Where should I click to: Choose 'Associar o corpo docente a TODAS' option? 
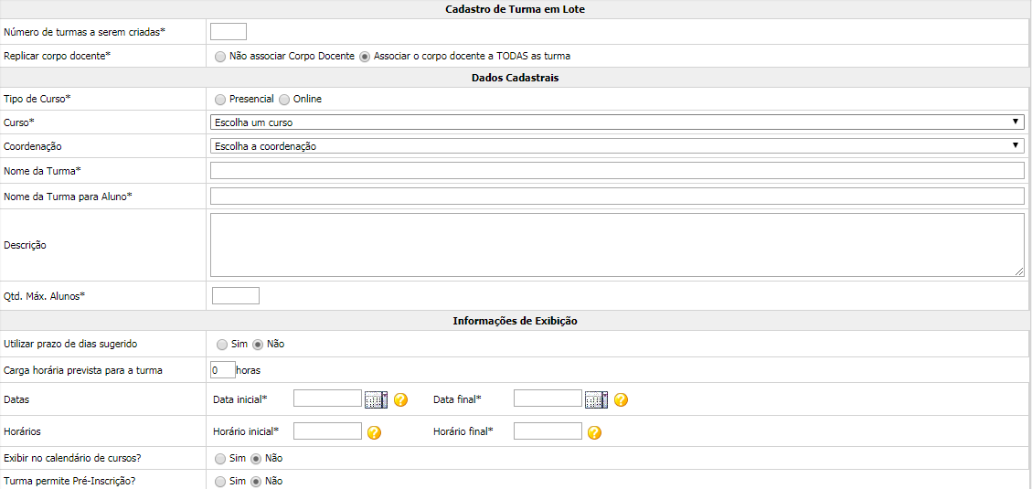365,57
